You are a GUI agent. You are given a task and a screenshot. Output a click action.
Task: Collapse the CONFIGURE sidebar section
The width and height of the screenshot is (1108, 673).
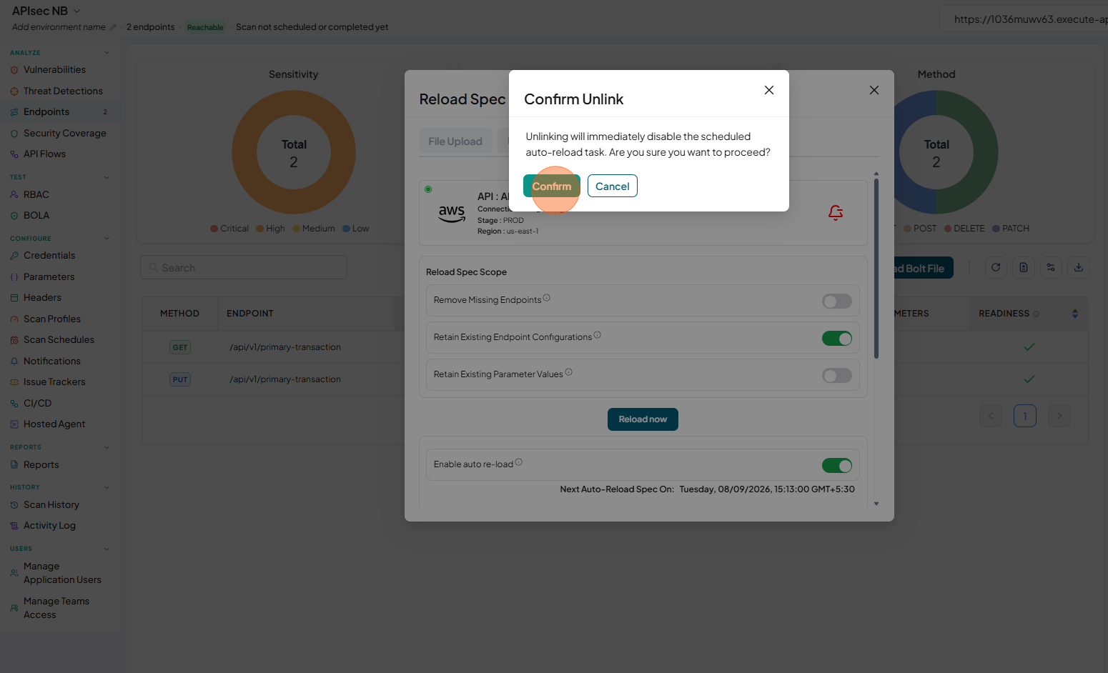click(107, 239)
